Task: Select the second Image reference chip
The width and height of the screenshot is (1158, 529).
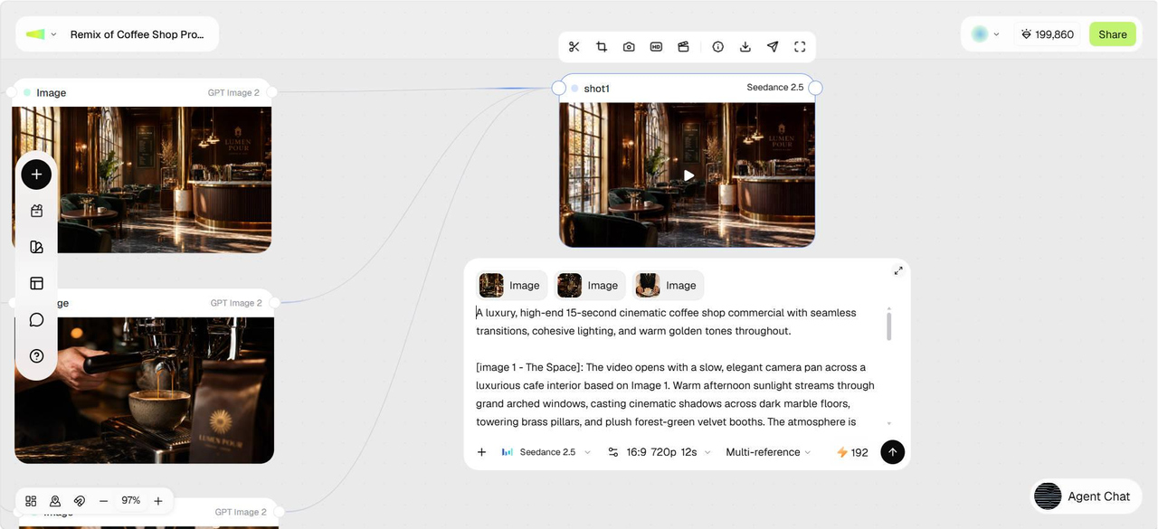Action: 591,285
